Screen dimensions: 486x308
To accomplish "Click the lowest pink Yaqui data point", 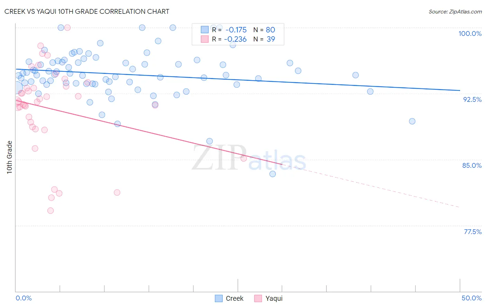I will pyautogui.click(x=50, y=211).
